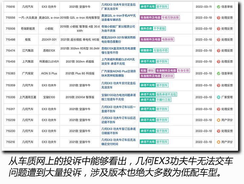Screen dimensions: 244x184
Task: Open link 几何EX3 功夫牛订车以后迟迟提不到车
Action: coord(118,120)
